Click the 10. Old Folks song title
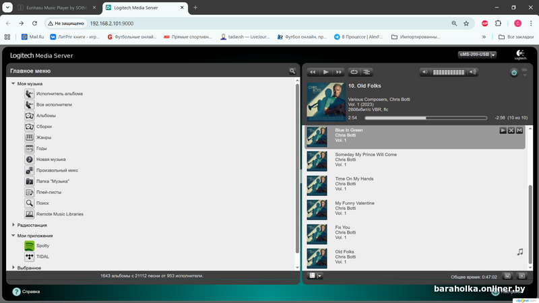 [364, 86]
